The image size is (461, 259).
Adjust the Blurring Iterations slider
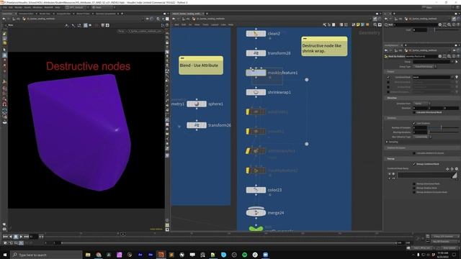444,132
